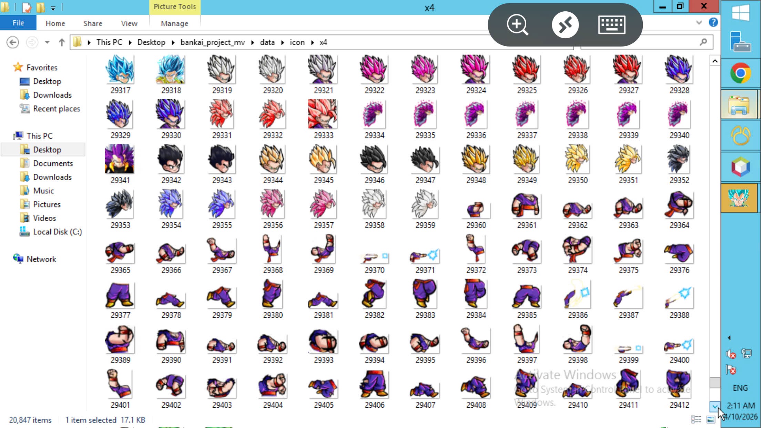Click the Back navigation arrow
761x428 pixels.
pyautogui.click(x=13, y=42)
